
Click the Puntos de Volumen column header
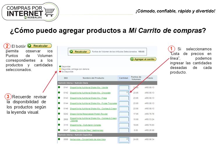click(136, 78)
